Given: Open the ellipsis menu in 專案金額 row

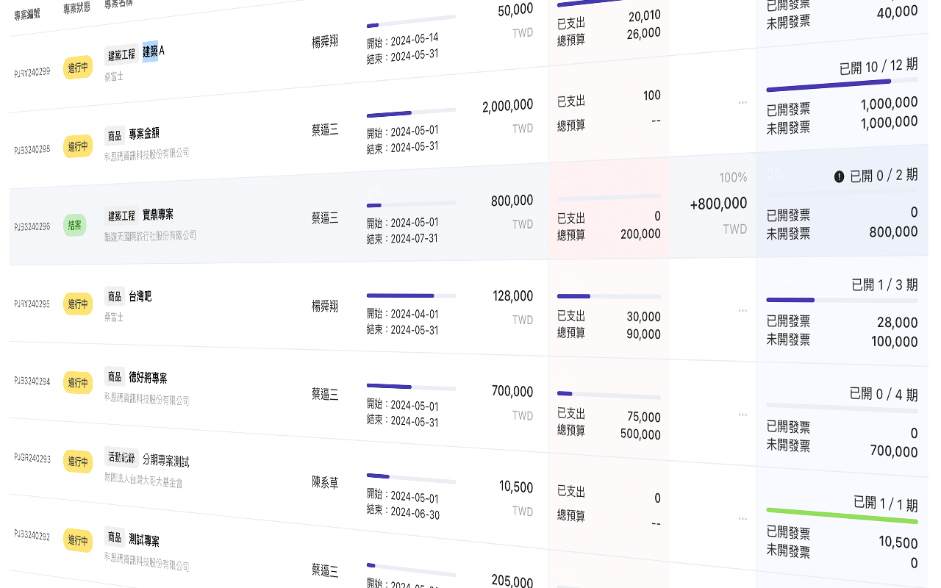Looking at the screenshot, I should (x=743, y=103).
